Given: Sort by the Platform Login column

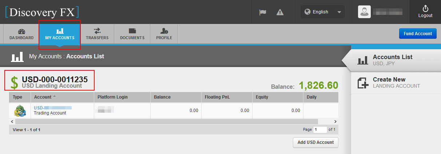Looking at the screenshot, I should point(122,97).
